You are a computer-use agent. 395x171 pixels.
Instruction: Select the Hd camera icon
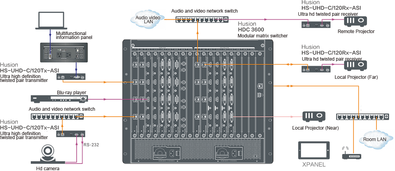point(48,154)
